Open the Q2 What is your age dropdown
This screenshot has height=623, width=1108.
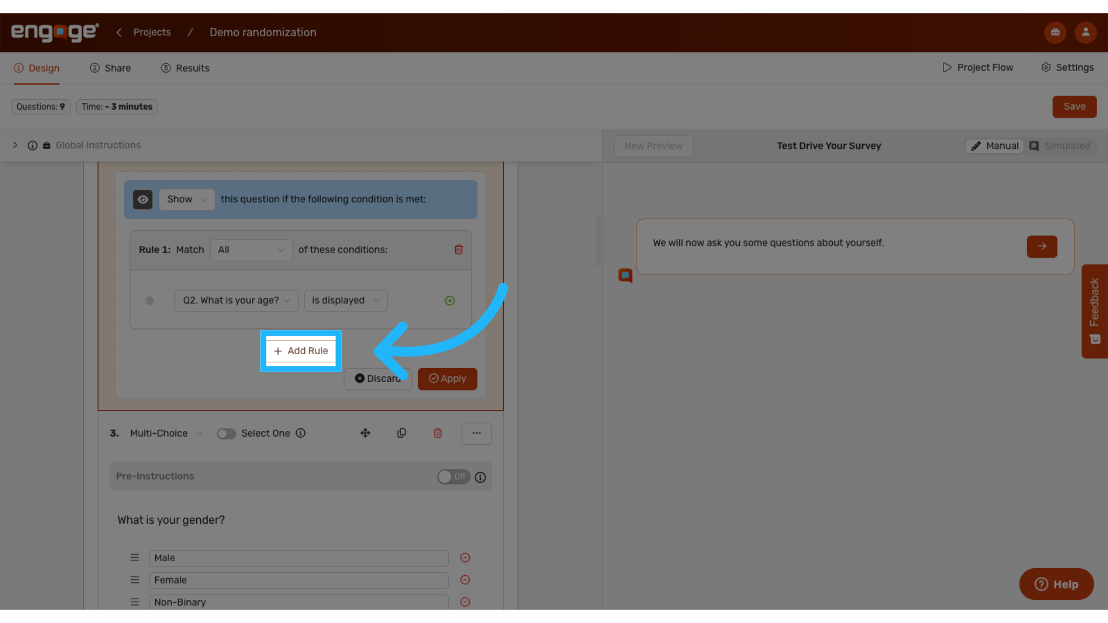click(237, 301)
